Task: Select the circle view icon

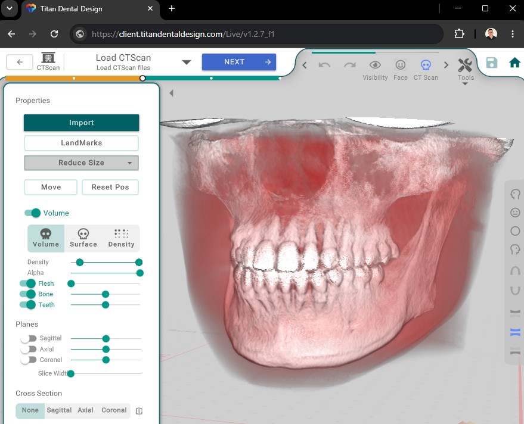Action: pos(515,231)
